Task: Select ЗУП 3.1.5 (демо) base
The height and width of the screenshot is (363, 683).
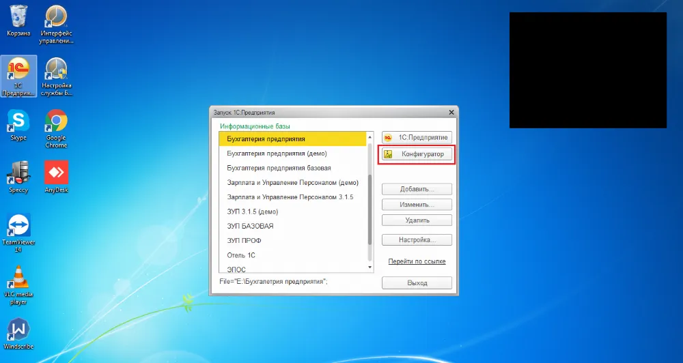Action: tap(293, 212)
